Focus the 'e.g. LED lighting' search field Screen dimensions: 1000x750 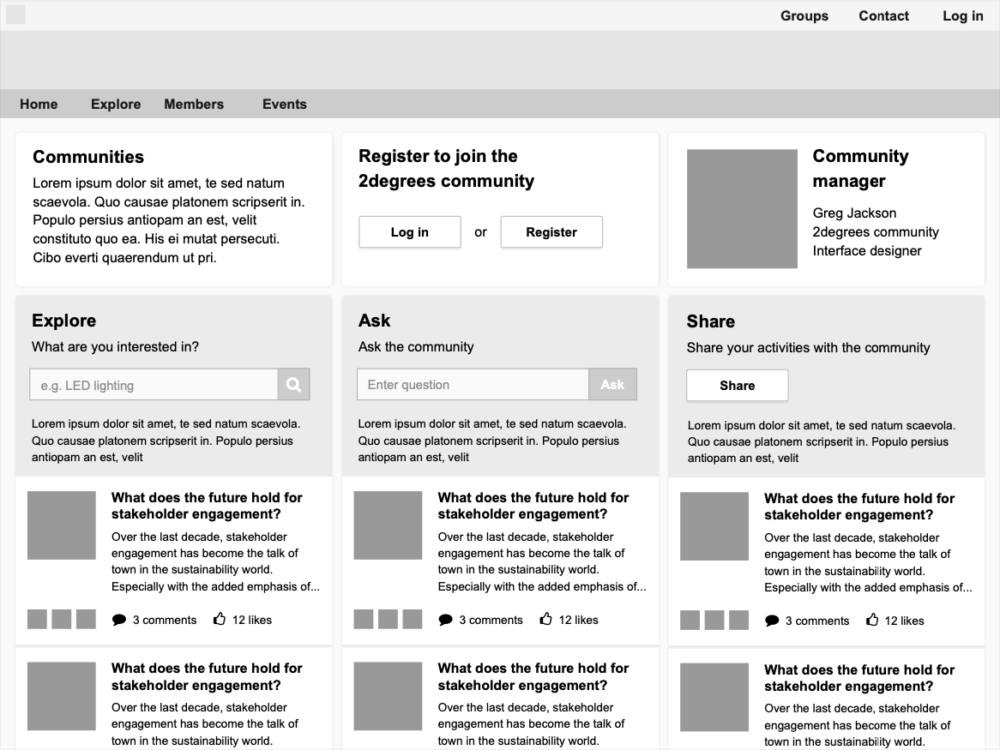pyautogui.click(x=154, y=384)
